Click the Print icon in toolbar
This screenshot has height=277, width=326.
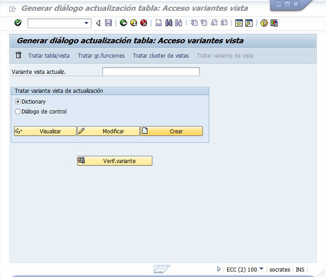tap(159, 23)
